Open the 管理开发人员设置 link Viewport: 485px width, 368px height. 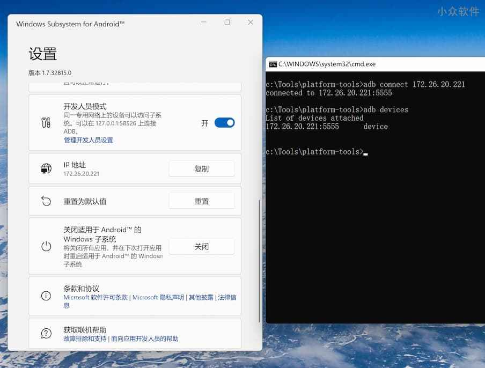coord(88,140)
